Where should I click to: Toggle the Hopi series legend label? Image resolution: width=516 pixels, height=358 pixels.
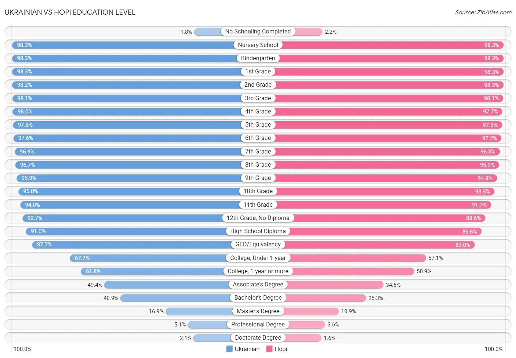point(281,349)
